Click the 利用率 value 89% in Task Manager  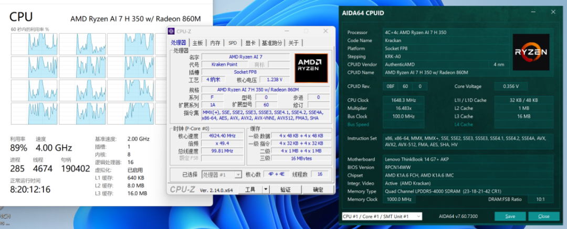tap(18, 148)
